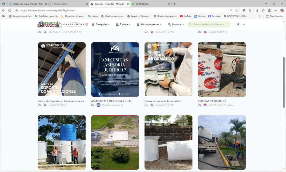This screenshot has height=172, width=286.
Task: Open the browser profile avatar
Action: coord(269,10)
